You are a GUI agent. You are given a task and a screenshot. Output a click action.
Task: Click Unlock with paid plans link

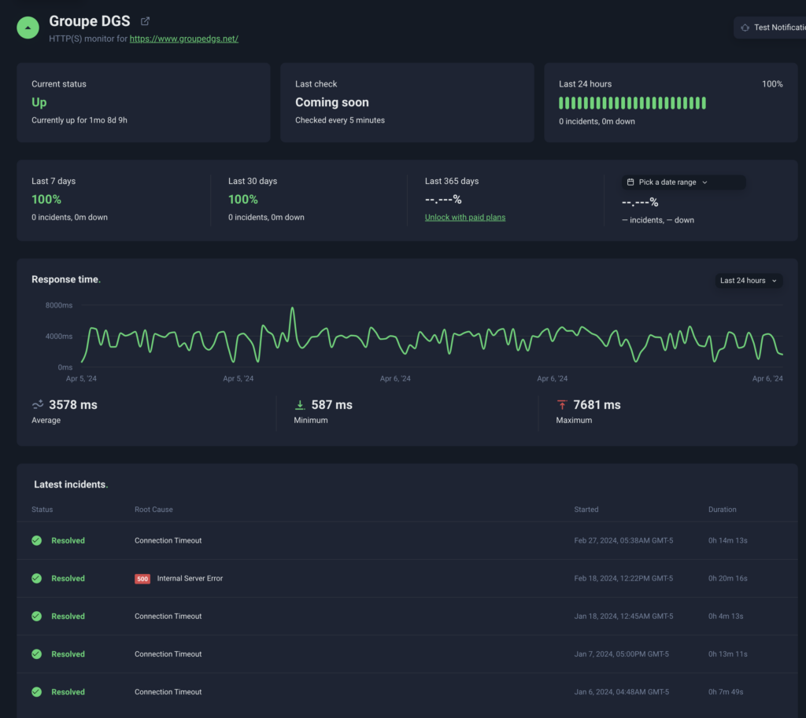tap(465, 217)
